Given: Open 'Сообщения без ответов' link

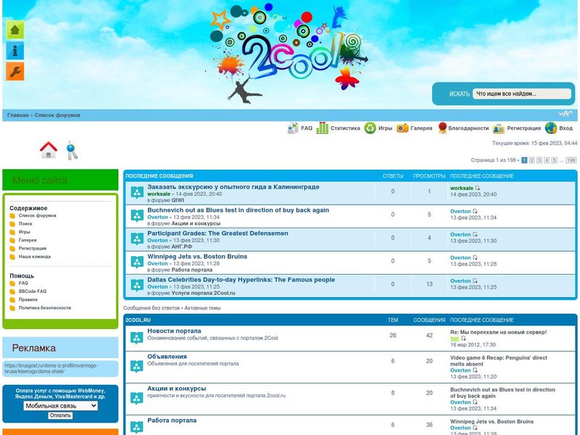Looking at the screenshot, I should 152,307.
